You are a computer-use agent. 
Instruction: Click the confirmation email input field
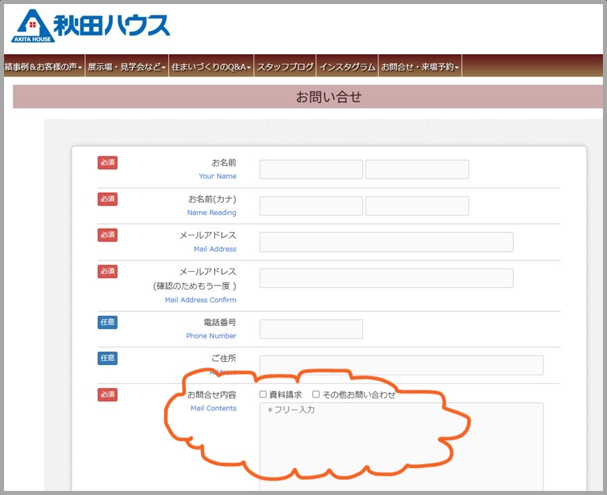pyautogui.click(x=386, y=277)
